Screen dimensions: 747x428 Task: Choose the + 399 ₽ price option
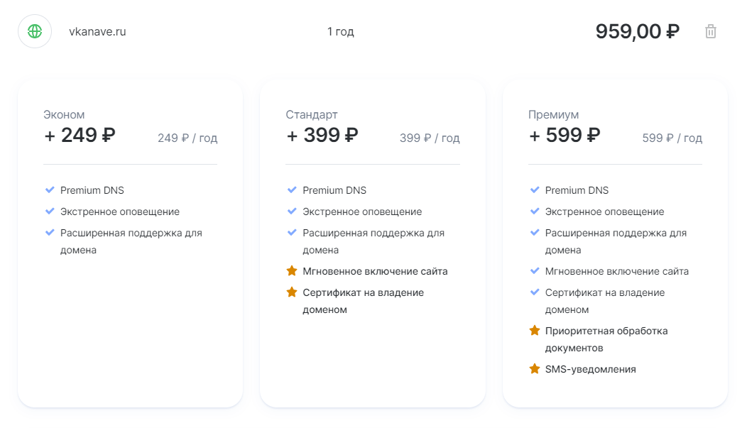pos(322,135)
